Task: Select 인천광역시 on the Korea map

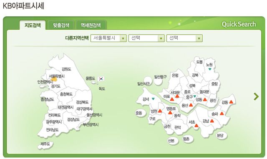Action: pyautogui.click(x=45, y=82)
